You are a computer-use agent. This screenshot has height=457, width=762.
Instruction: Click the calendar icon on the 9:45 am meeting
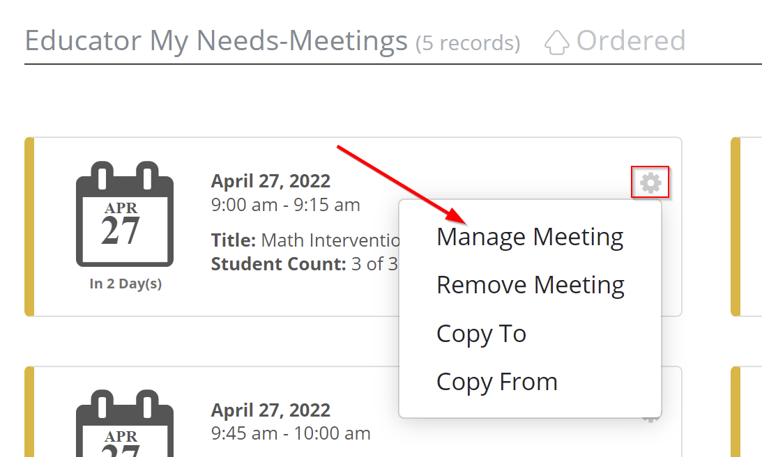(124, 425)
